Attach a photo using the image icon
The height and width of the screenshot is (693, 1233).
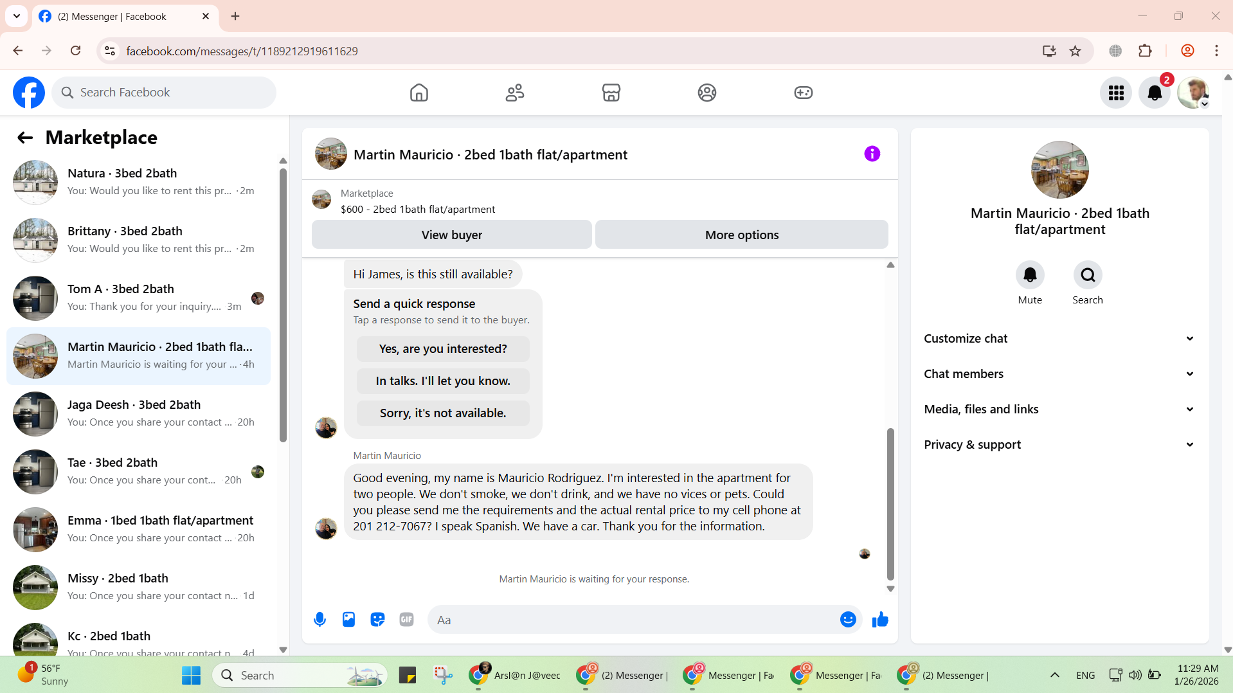(x=348, y=620)
